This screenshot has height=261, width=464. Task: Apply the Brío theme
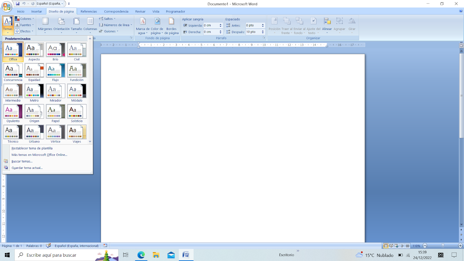click(x=55, y=52)
